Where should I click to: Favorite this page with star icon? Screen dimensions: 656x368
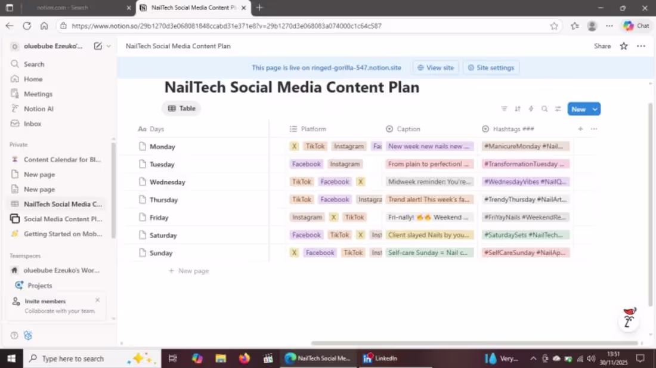[x=623, y=46]
